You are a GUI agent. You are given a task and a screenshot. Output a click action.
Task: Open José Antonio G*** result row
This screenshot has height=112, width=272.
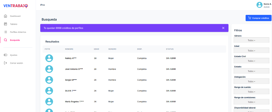(x=74, y=69)
